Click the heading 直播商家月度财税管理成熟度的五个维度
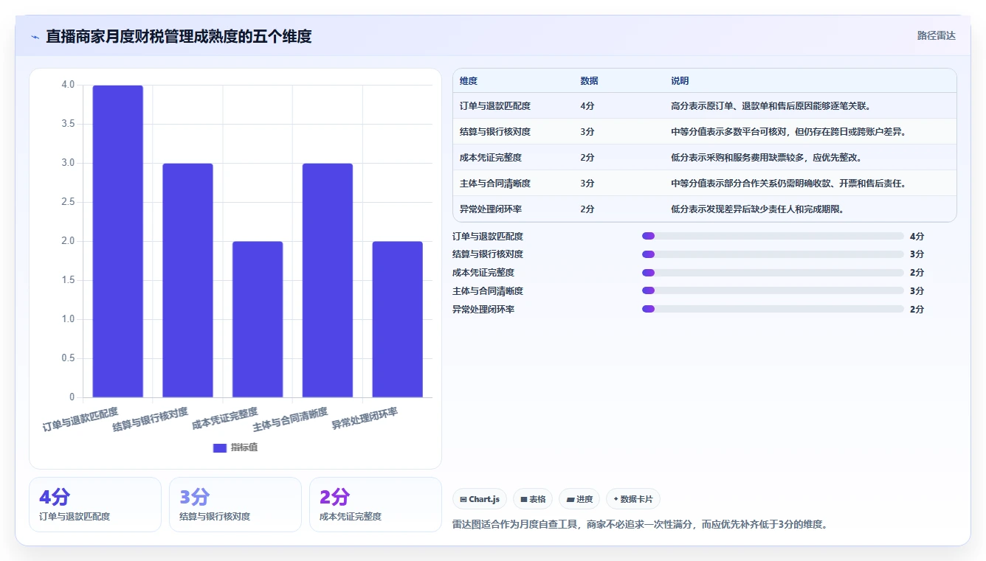The width and height of the screenshot is (986, 561). [x=179, y=36]
